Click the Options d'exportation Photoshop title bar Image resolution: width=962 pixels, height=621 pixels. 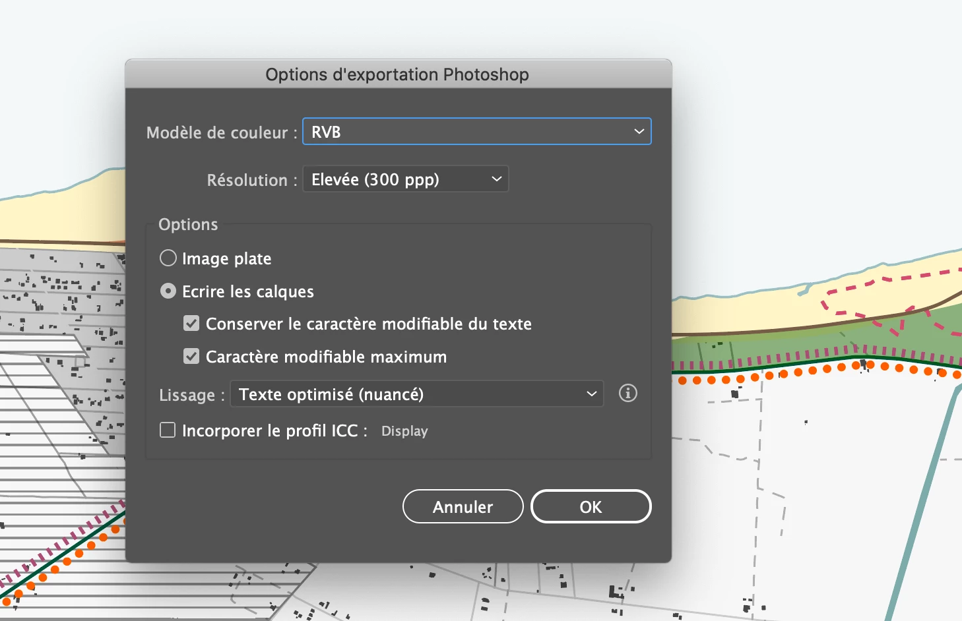tap(398, 74)
